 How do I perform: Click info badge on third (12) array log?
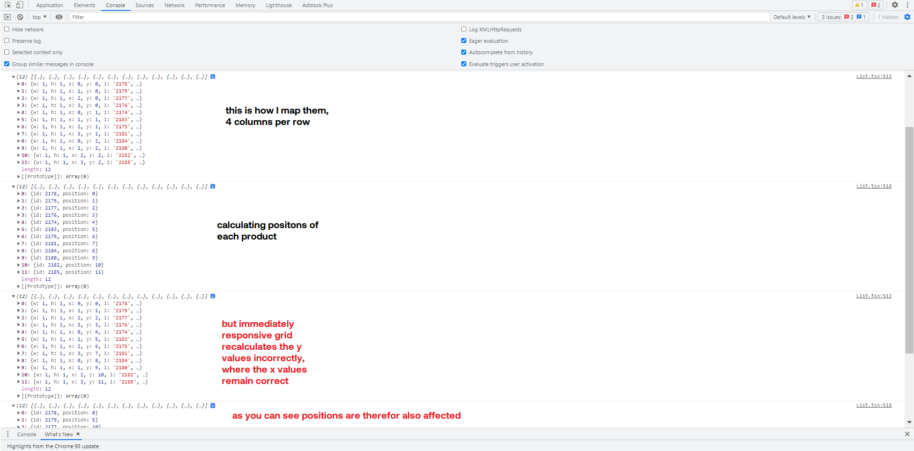click(x=213, y=296)
